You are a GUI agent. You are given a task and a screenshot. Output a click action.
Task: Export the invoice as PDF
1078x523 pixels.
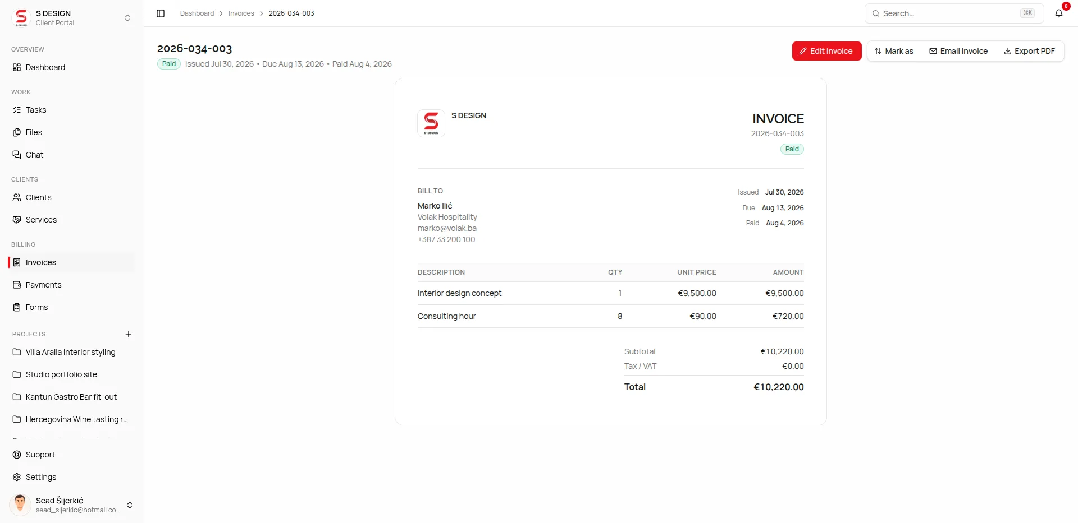point(1029,51)
